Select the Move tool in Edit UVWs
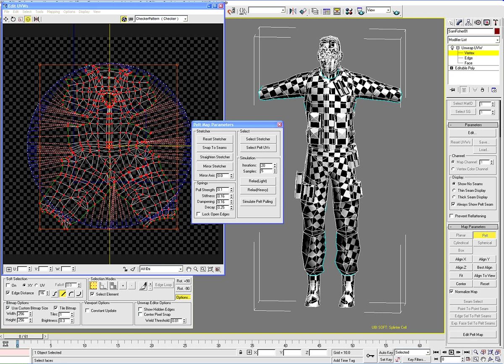 (7, 19)
